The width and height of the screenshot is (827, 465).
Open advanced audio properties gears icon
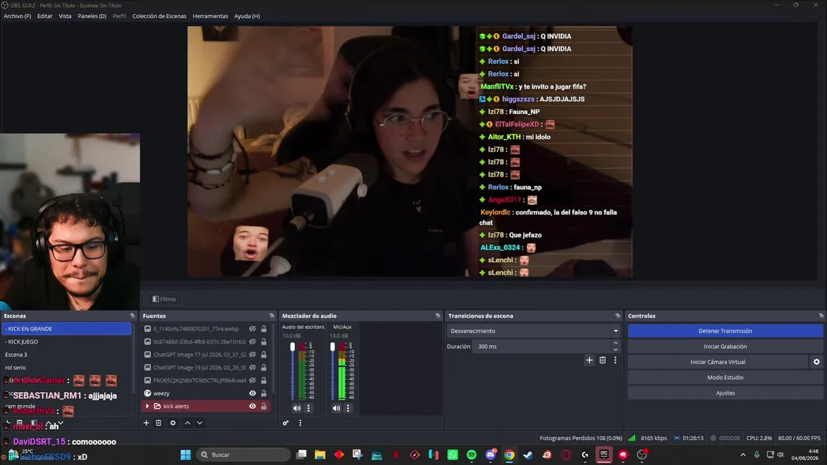click(286, 423)
